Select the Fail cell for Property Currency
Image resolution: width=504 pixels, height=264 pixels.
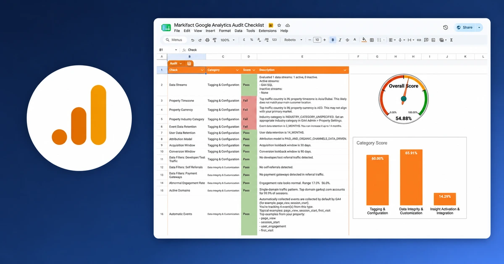[x=249, y=110]
